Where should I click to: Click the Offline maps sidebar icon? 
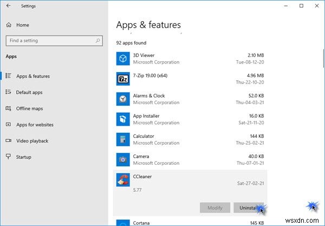click(8, 108)
